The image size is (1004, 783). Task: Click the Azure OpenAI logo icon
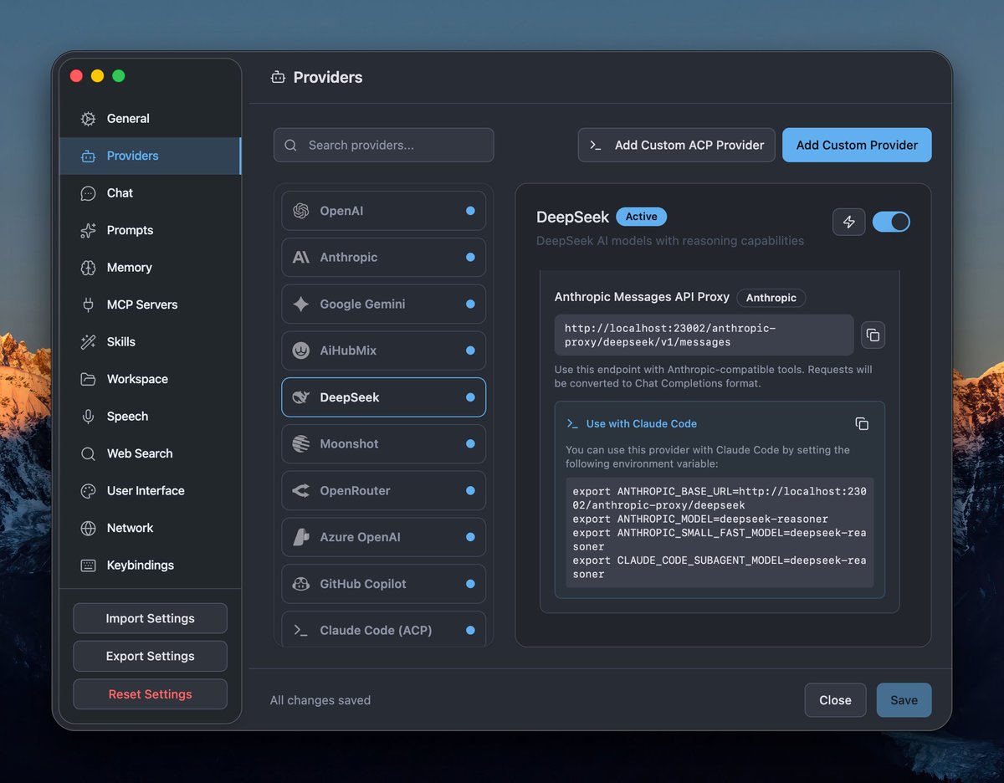click(301, 537)
